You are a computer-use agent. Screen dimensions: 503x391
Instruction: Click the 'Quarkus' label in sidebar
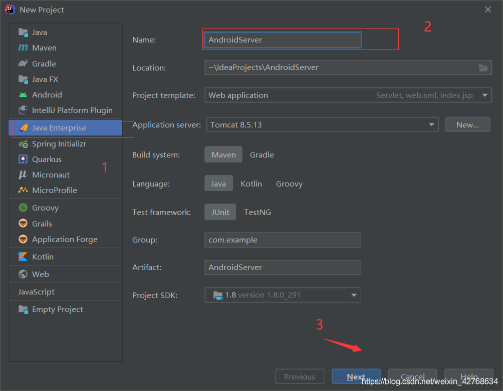47,159
